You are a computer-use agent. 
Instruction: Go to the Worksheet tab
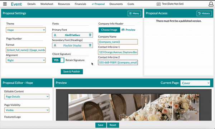pos(47,4)
